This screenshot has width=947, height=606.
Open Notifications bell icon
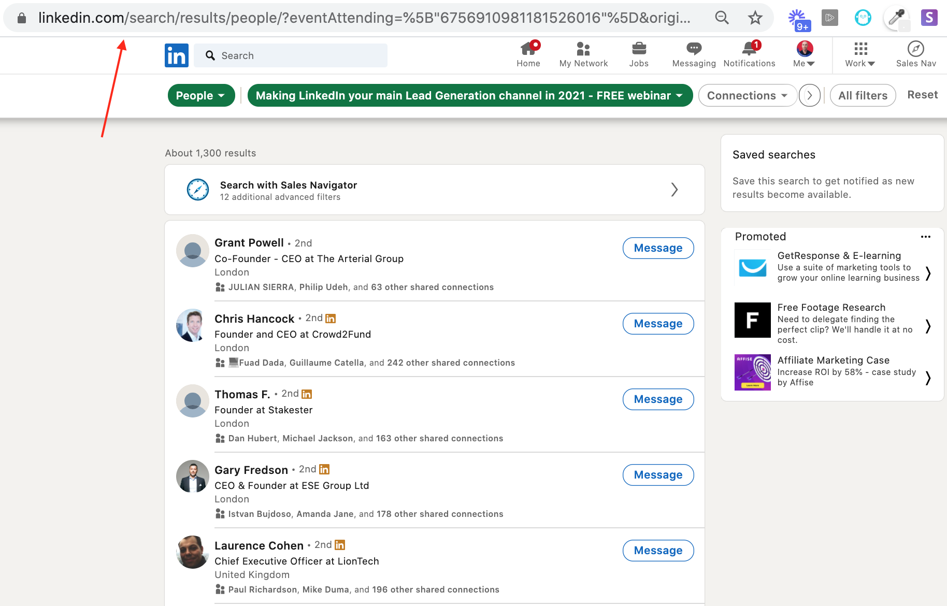749,49
